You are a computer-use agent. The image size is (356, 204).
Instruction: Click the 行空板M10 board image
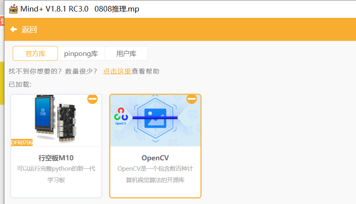coord(56,120)
